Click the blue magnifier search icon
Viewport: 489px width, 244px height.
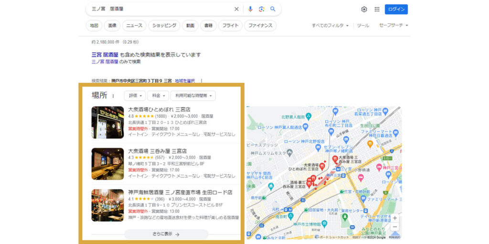[273, 9]
